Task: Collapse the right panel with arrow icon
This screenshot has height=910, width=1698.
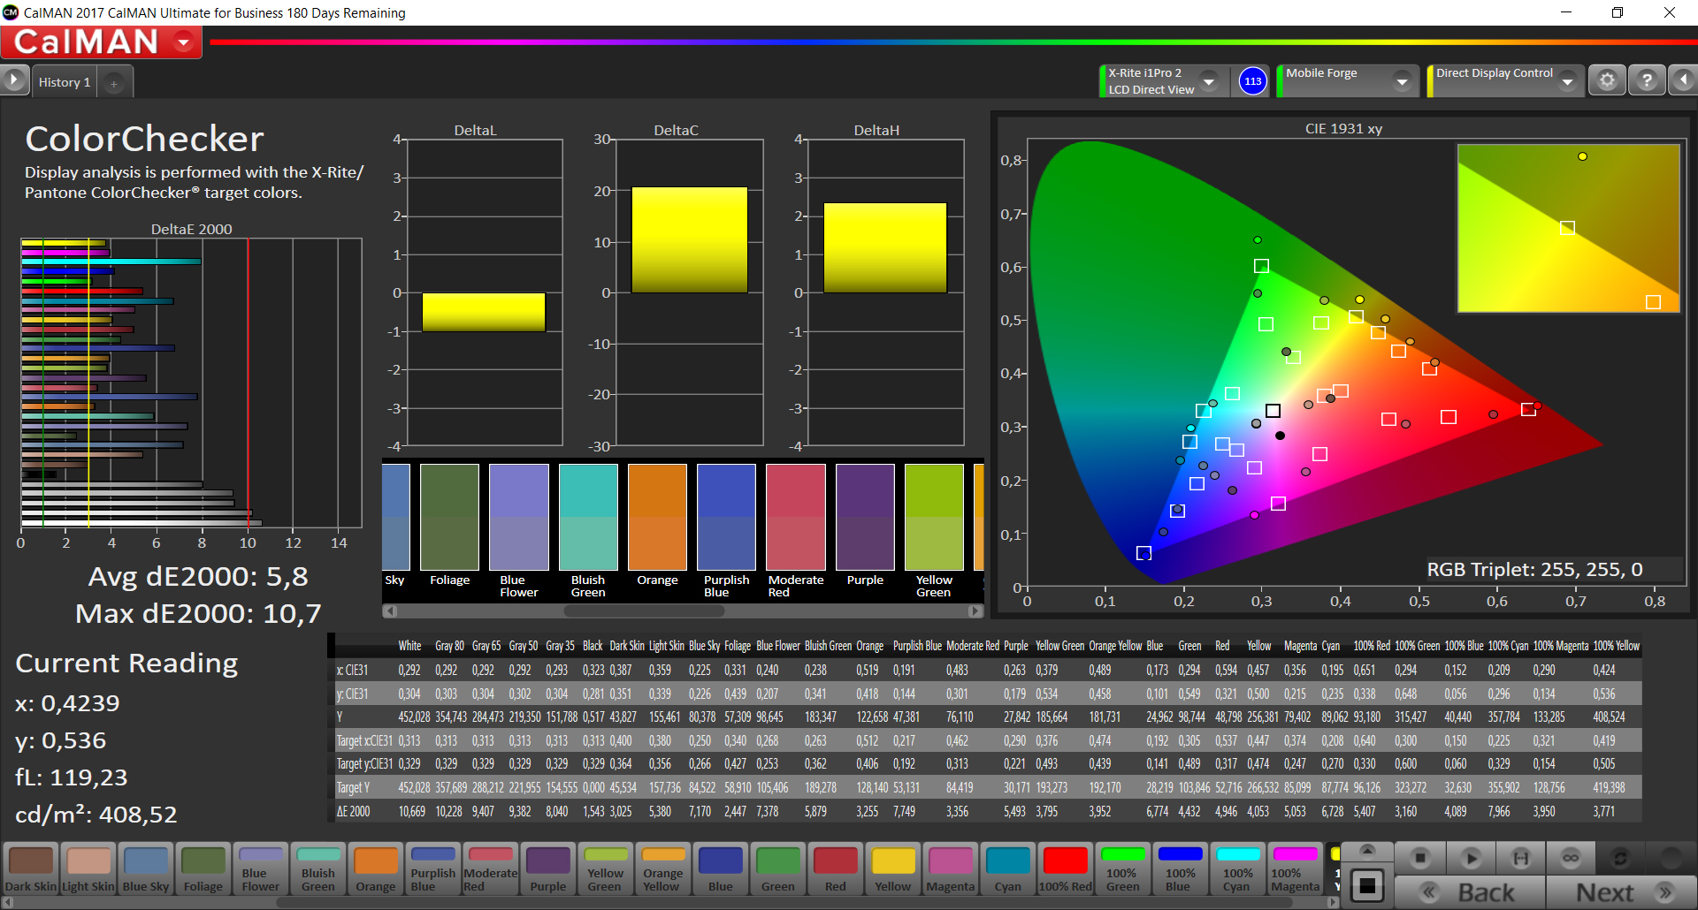Action: (x=1682, y=80)
